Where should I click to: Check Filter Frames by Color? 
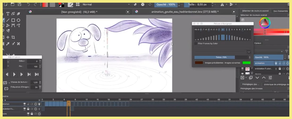[196, 43]
